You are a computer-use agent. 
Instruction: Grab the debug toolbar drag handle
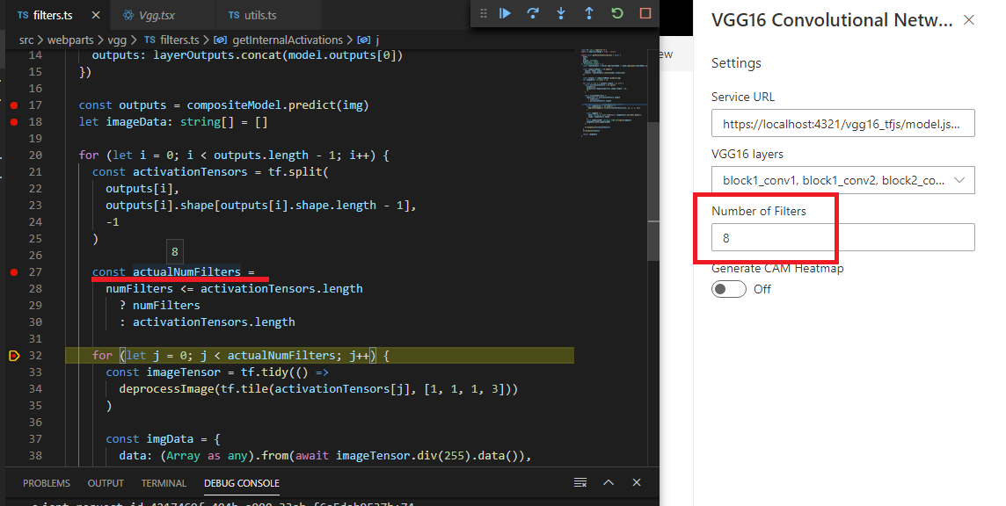point(484,13)
